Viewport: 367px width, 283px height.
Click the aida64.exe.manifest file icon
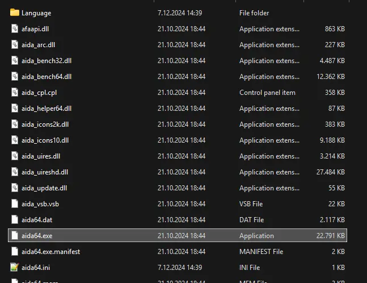(15, 251)
